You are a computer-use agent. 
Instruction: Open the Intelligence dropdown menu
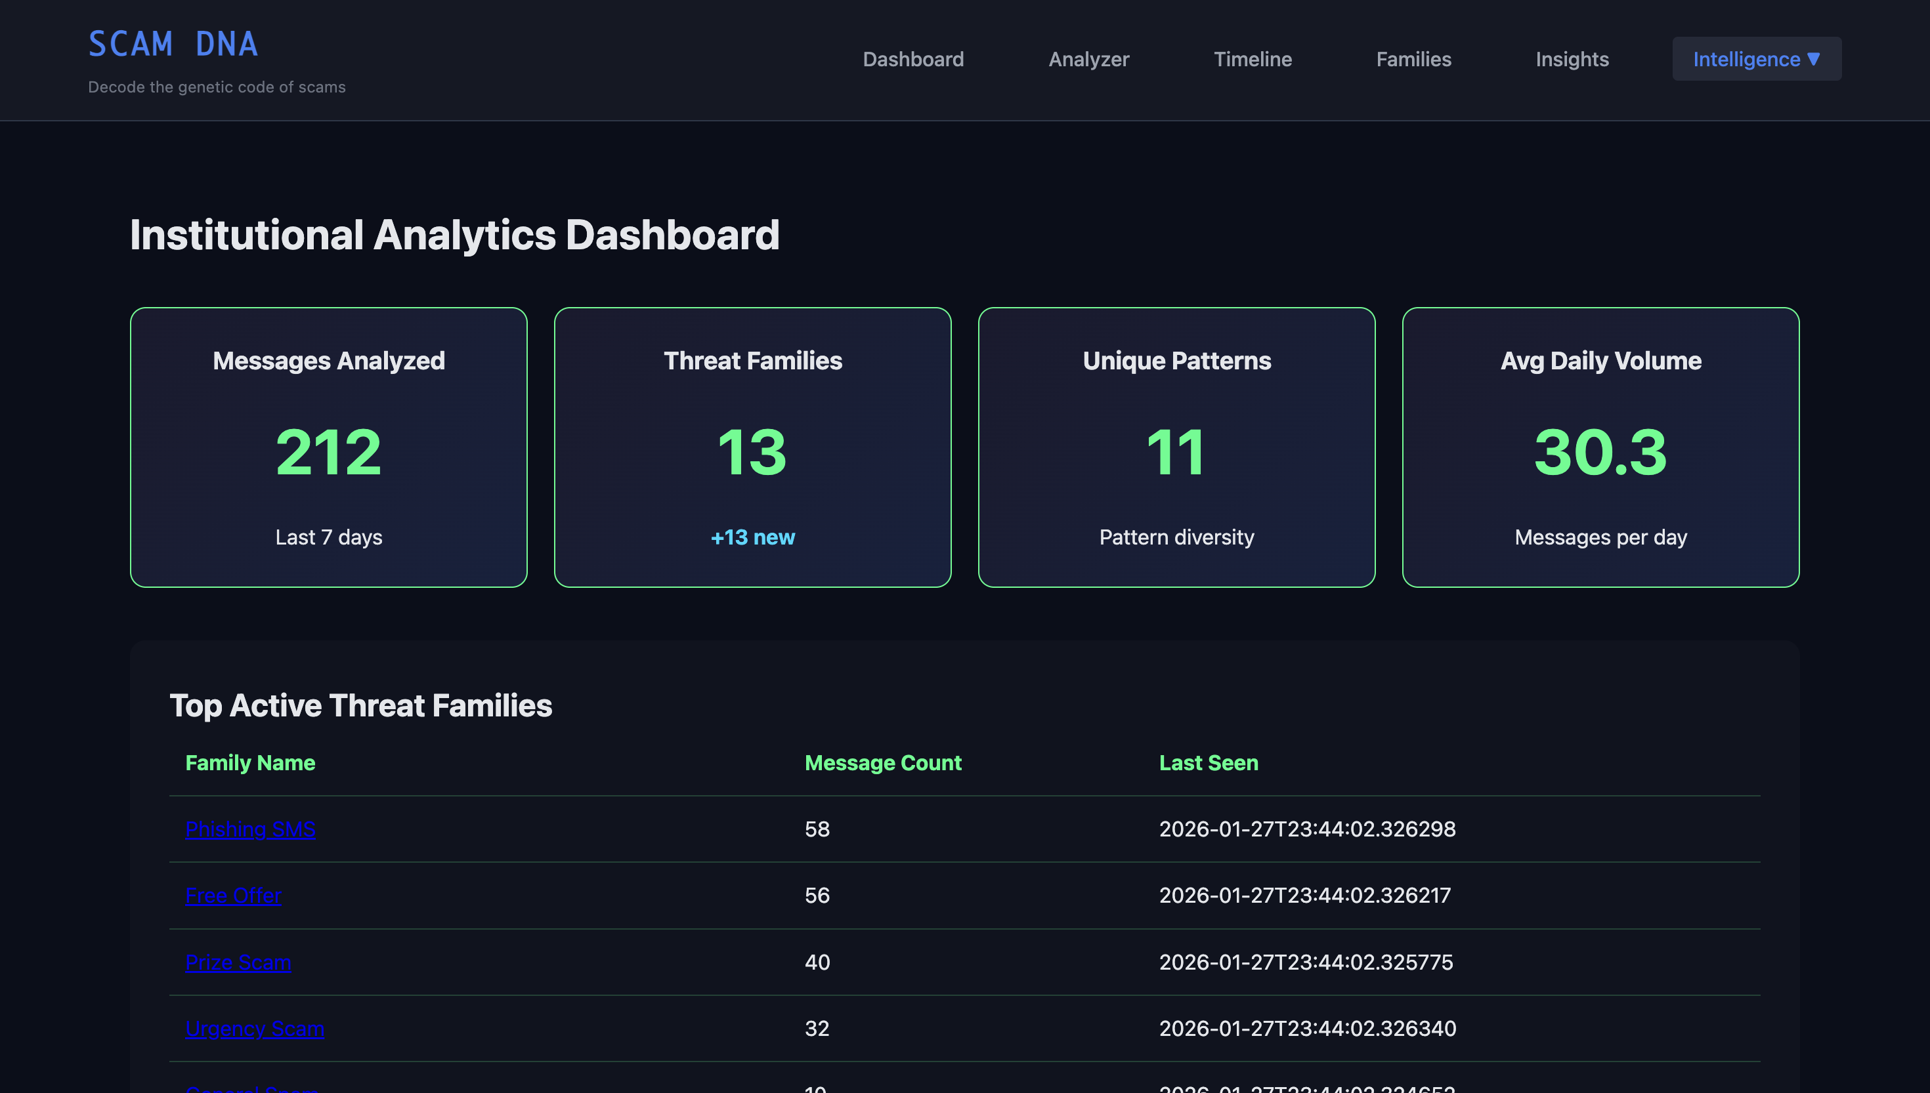pyautogui.click(x=1756, y=59)
